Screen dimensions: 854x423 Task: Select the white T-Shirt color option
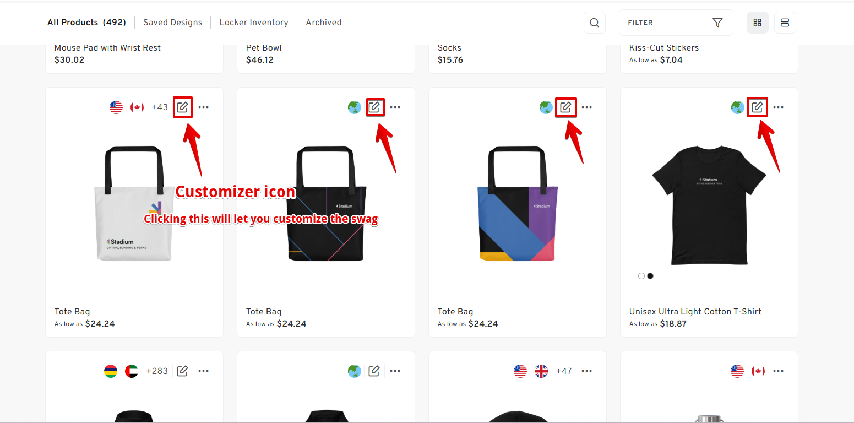[641, 276]
